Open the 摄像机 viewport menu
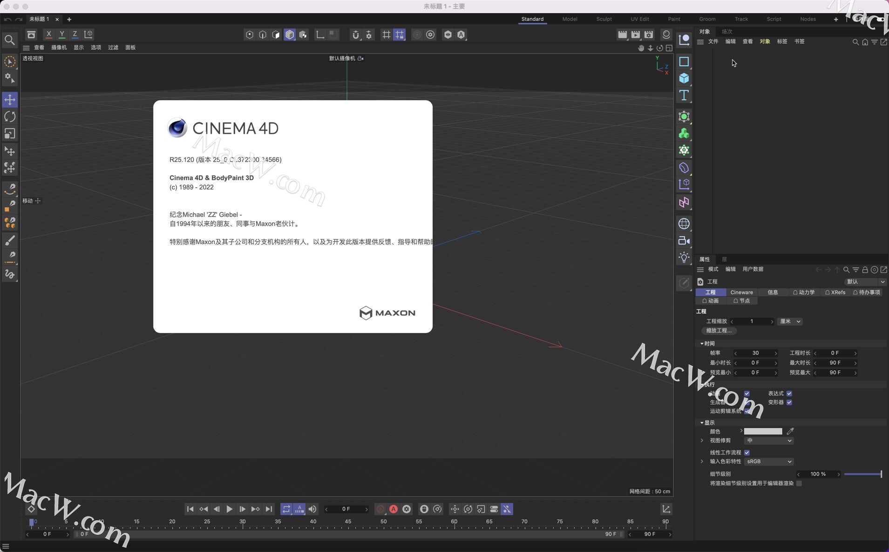 (x=59, y=48)
